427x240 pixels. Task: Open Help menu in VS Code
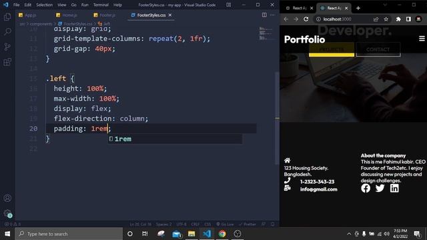click(117, 5)
